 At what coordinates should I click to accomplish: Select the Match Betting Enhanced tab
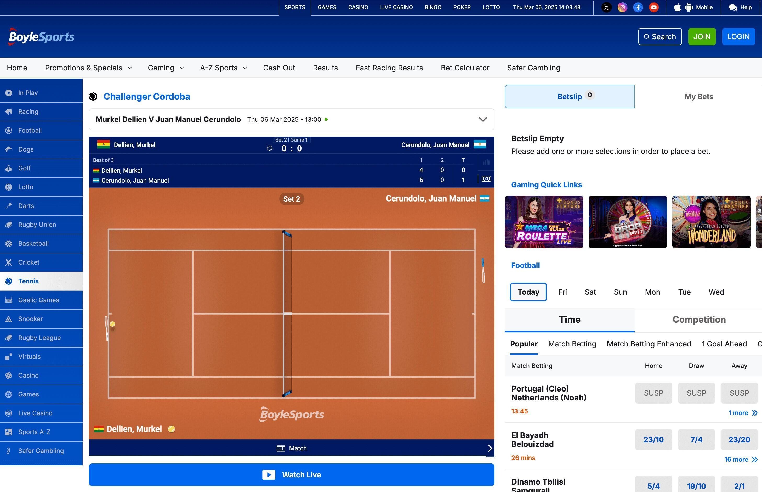[x=649, y=344]
